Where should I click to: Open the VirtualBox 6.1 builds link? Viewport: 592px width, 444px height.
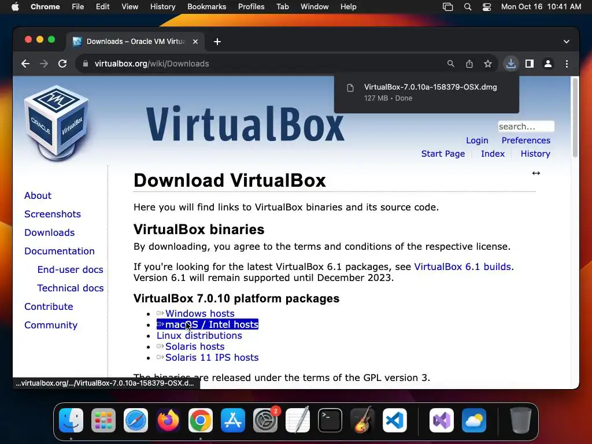(x=462, y=267)
